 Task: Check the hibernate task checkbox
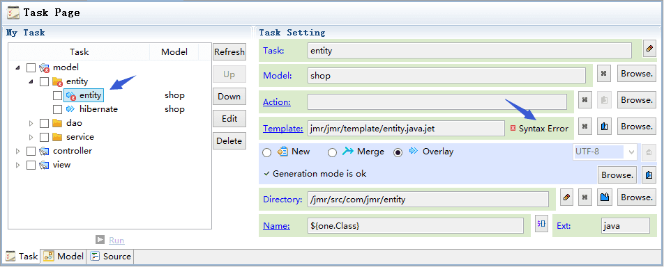pyautogui.click(x=58, y=109)
